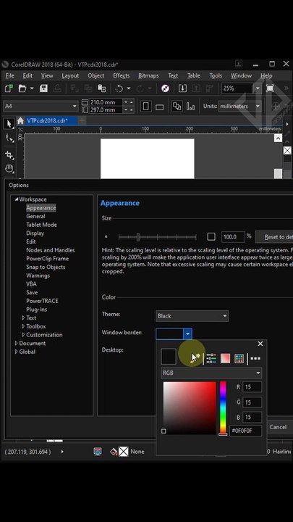Open the Layout menu

[x=70, y=75]
